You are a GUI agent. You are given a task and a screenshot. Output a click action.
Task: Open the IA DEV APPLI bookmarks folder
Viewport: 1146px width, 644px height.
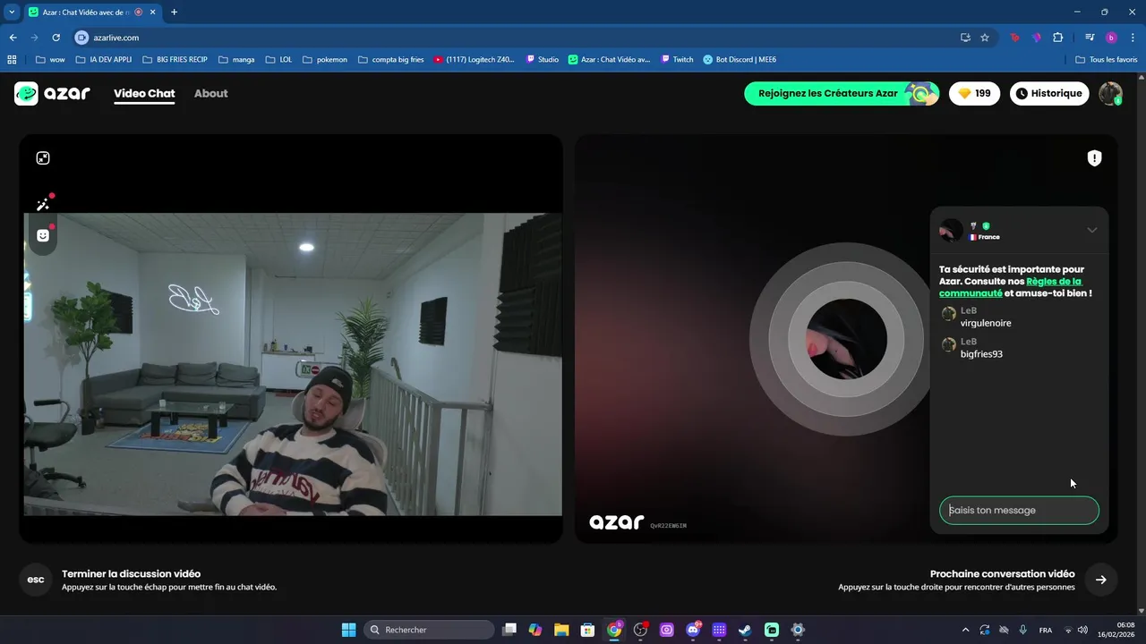[x=104, y=60]
